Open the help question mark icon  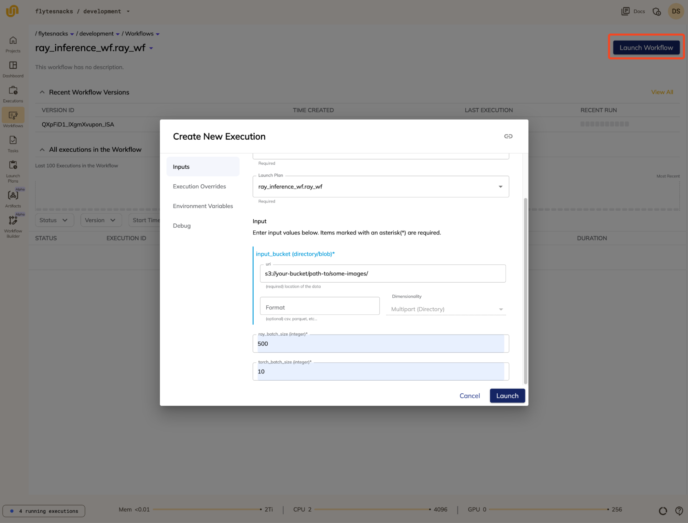pyautogui.click(x=679, y=511)
